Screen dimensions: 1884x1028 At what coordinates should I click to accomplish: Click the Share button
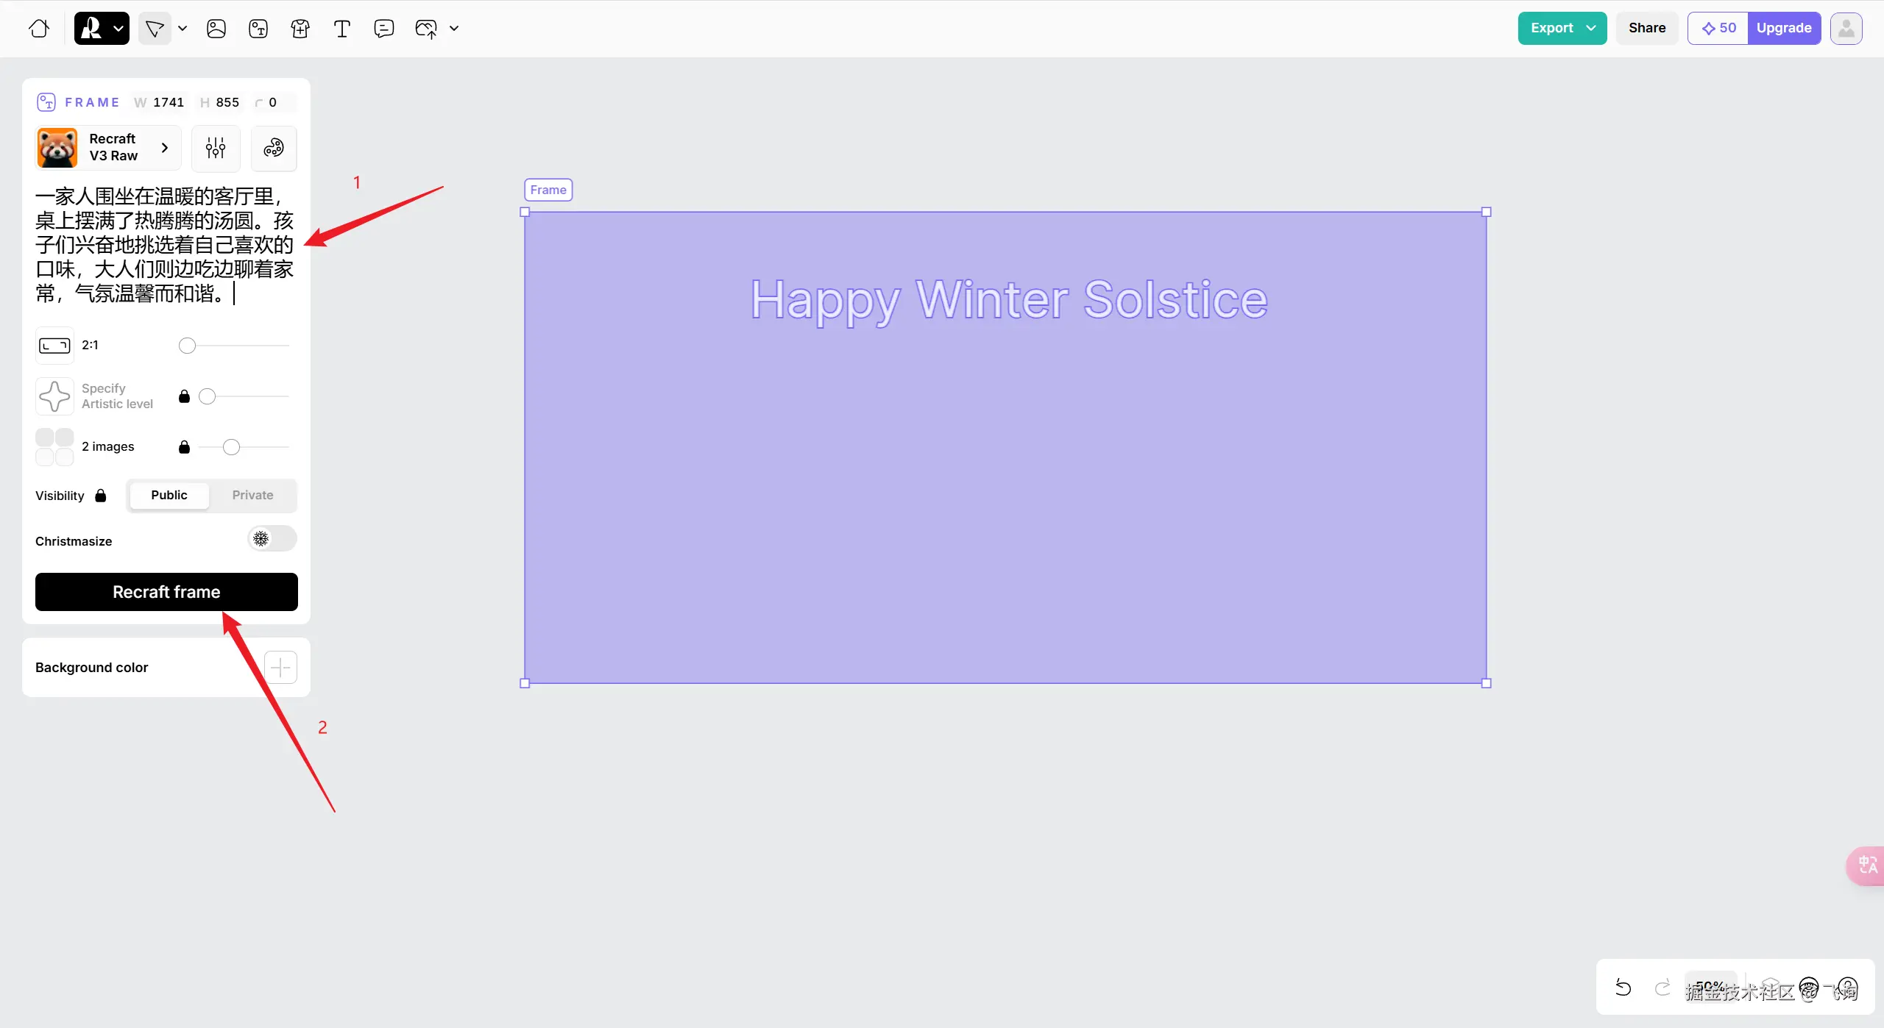1646,28
